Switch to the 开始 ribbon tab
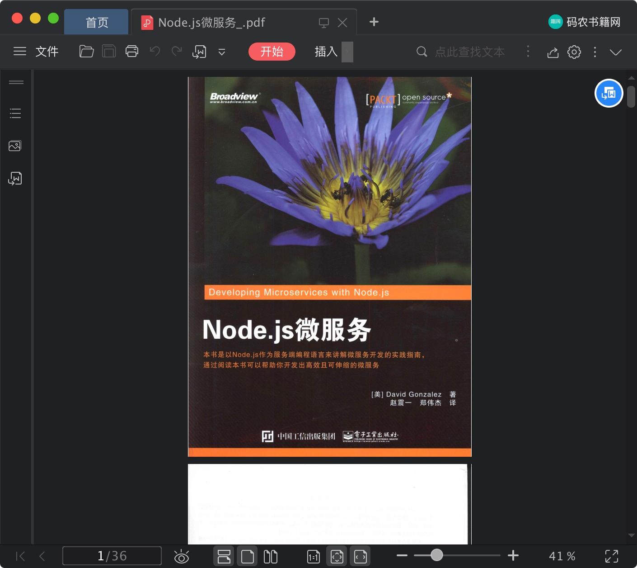The height and width of the screenshot is (568, 637). point(272,52)
